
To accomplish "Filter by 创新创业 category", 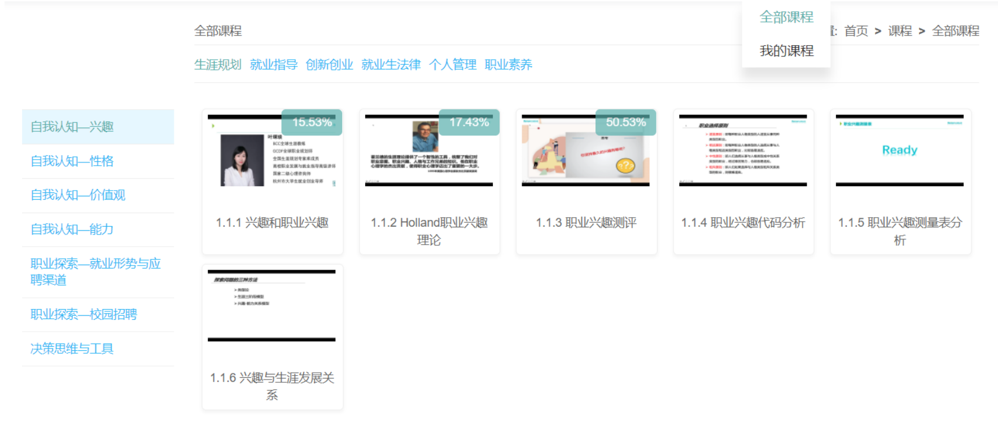I will coord(329,65).
